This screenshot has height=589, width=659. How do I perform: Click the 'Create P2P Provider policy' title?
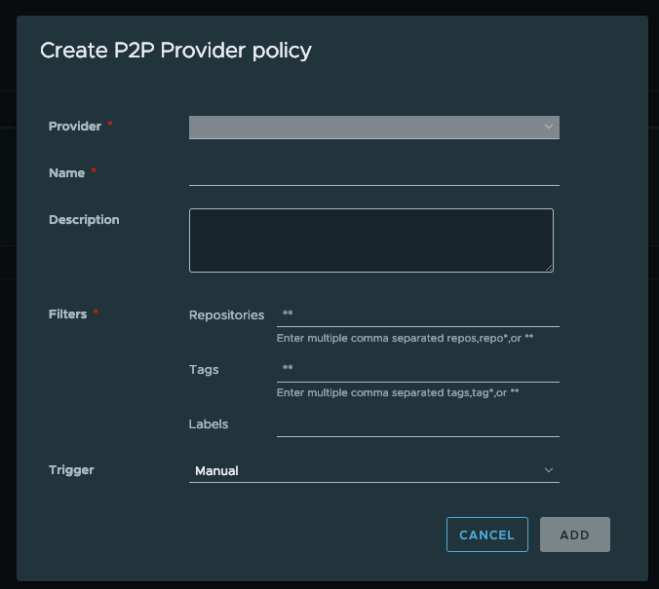[x=175, y=51]
